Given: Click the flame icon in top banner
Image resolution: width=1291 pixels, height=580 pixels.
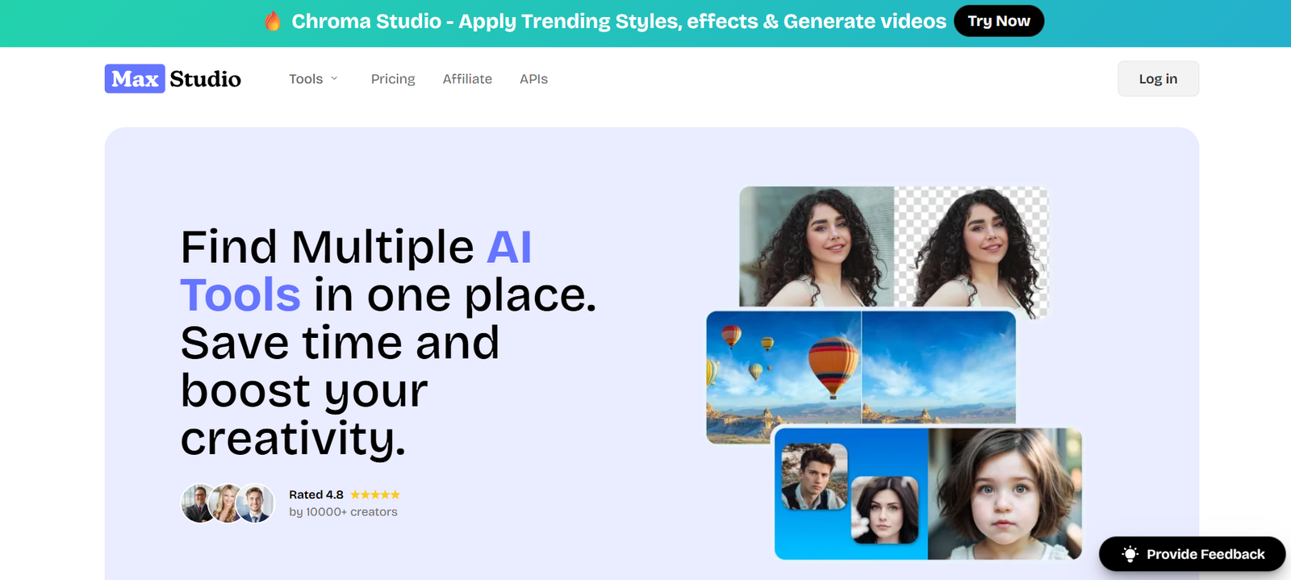Looking at the screenshot, I should [x=273, y=21].
